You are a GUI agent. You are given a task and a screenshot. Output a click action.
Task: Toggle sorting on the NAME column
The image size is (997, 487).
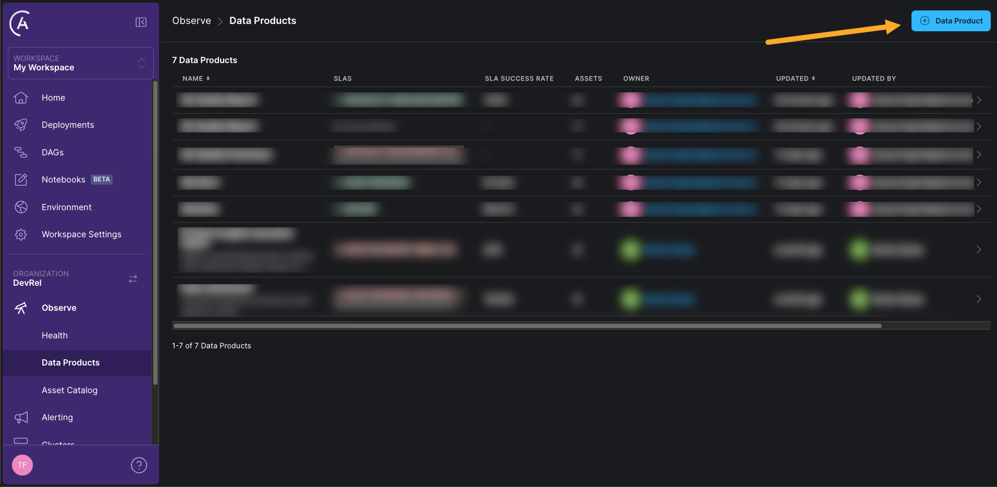[208, 78]
